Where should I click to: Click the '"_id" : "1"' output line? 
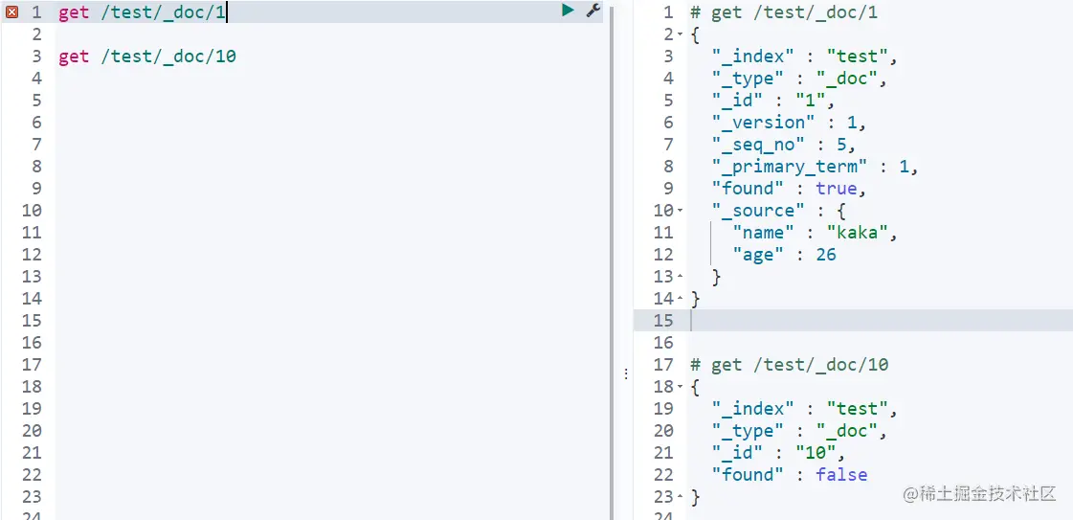773,101
